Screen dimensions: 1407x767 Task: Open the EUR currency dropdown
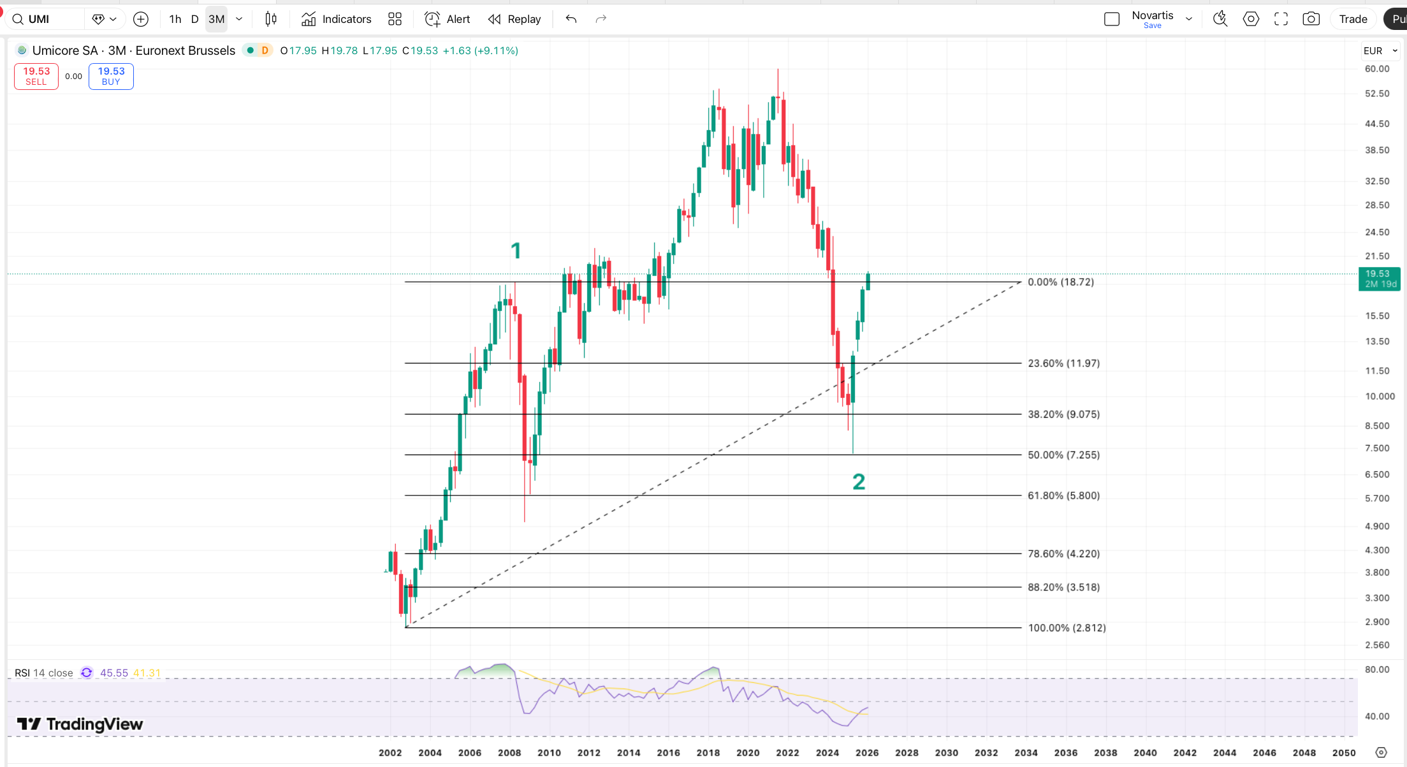point(1380,51)
